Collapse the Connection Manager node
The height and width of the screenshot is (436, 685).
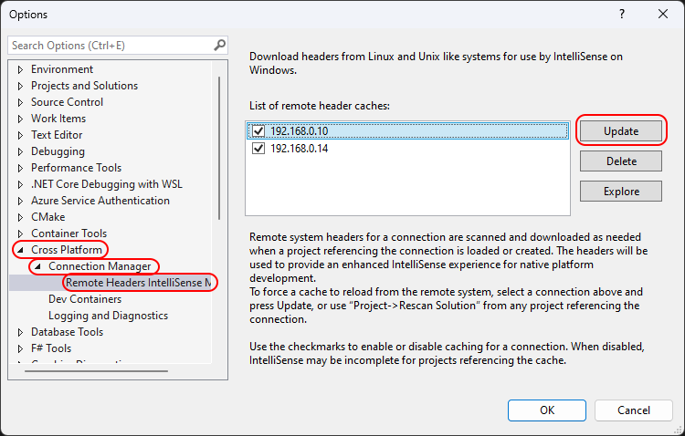pyautogui.click(x=37, y=266)
